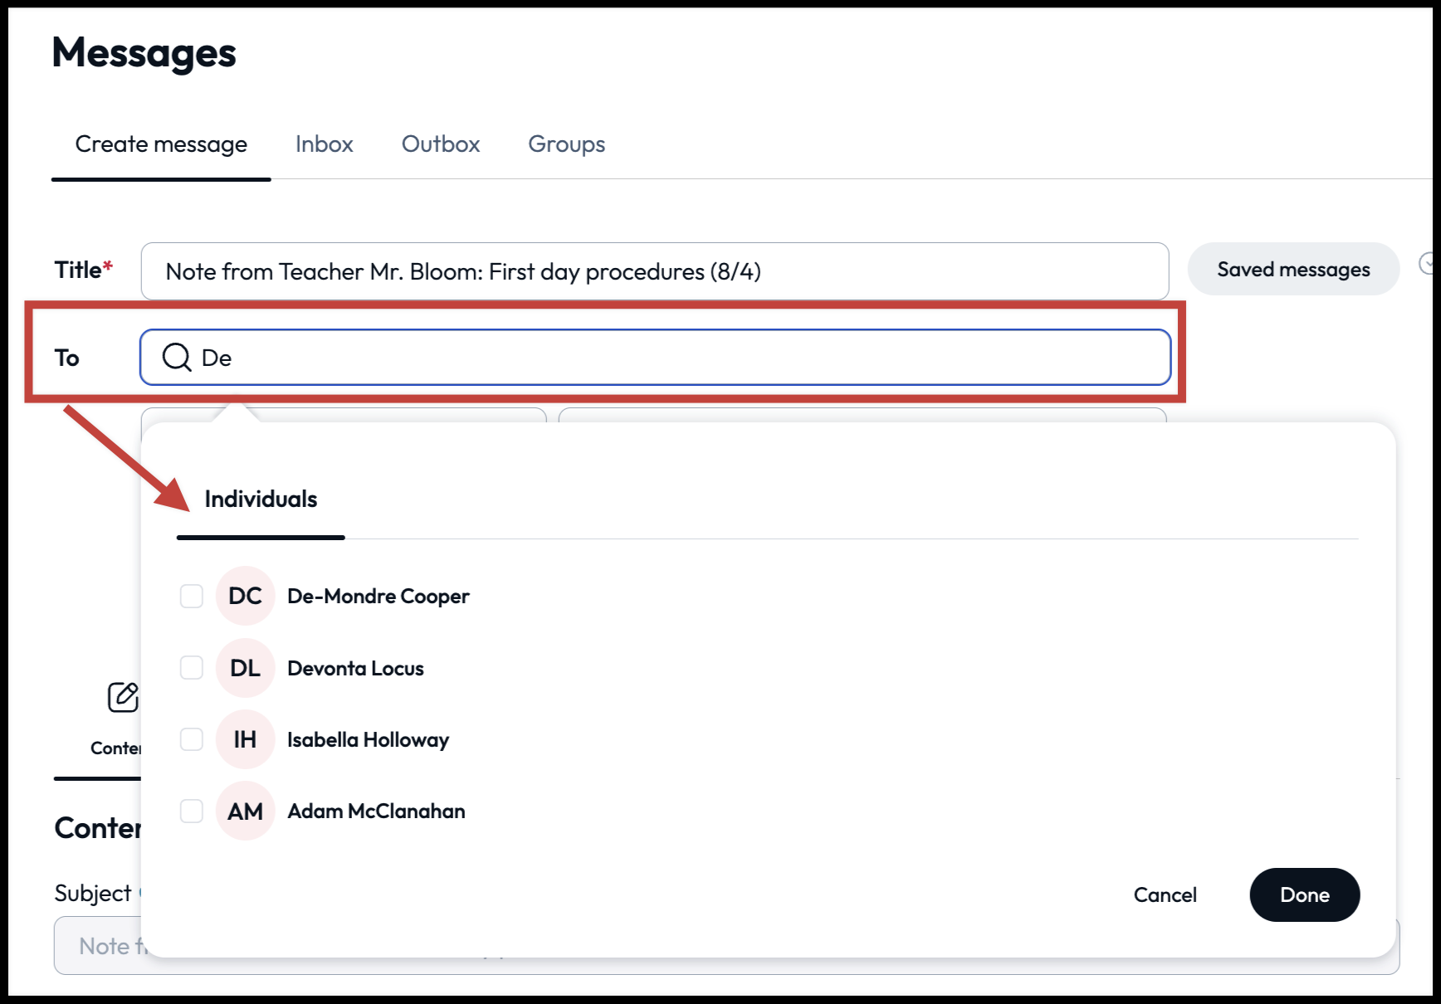This screenshot has width=1441, height=1004.
Task: Select the Create message tab
Action: (x=161, y=144)
